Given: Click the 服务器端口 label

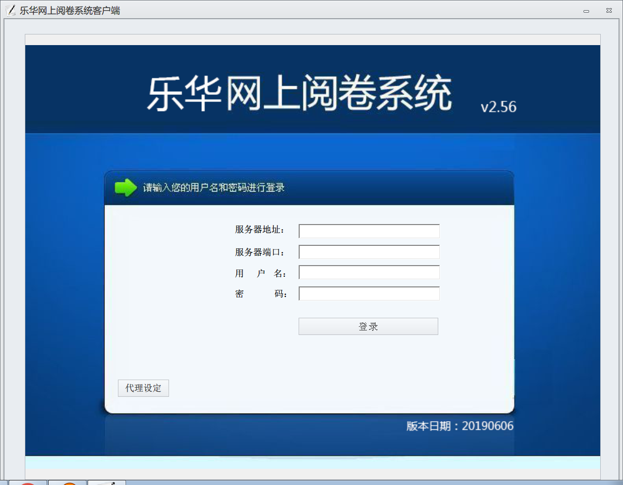Looking at the screenshot, I should (x=260, y=252).
